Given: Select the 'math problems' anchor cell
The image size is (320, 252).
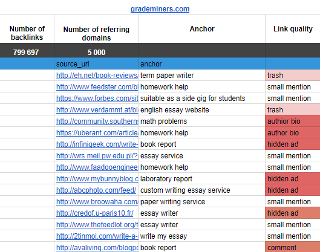Looking at the screenshot, I should pyautogui.click(x=202, y=121).
